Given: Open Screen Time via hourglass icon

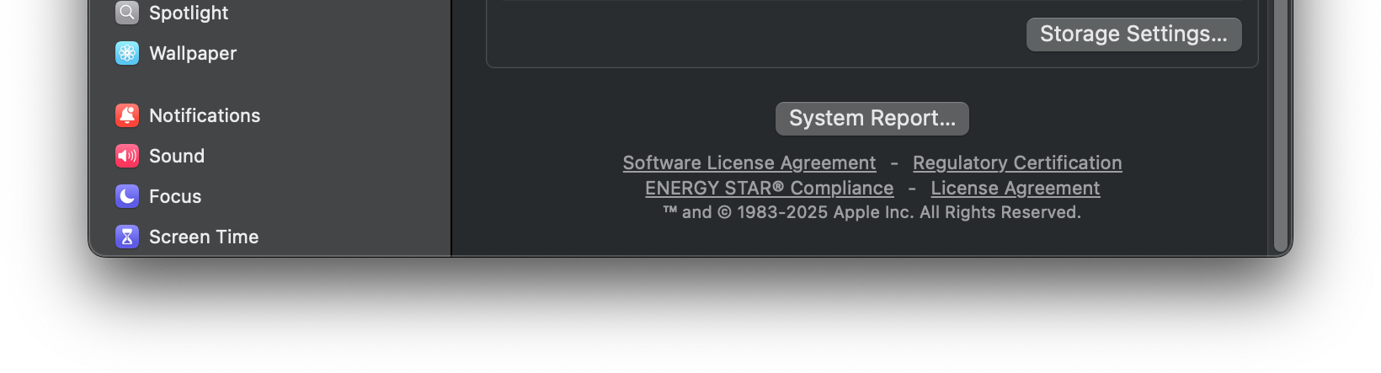Looking at the screenshot, I should tap(127, 237).
